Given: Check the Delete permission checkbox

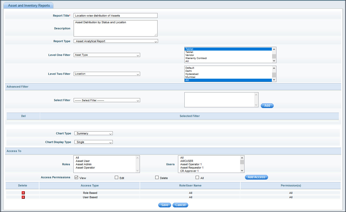Looking at the screenshot, I should [x=157, y=178].
